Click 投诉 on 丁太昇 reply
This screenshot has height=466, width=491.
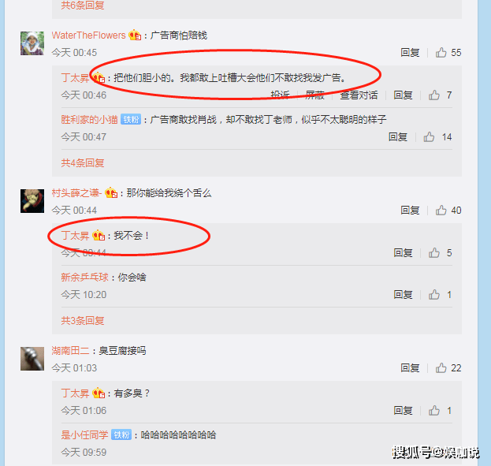pos(280,95)
